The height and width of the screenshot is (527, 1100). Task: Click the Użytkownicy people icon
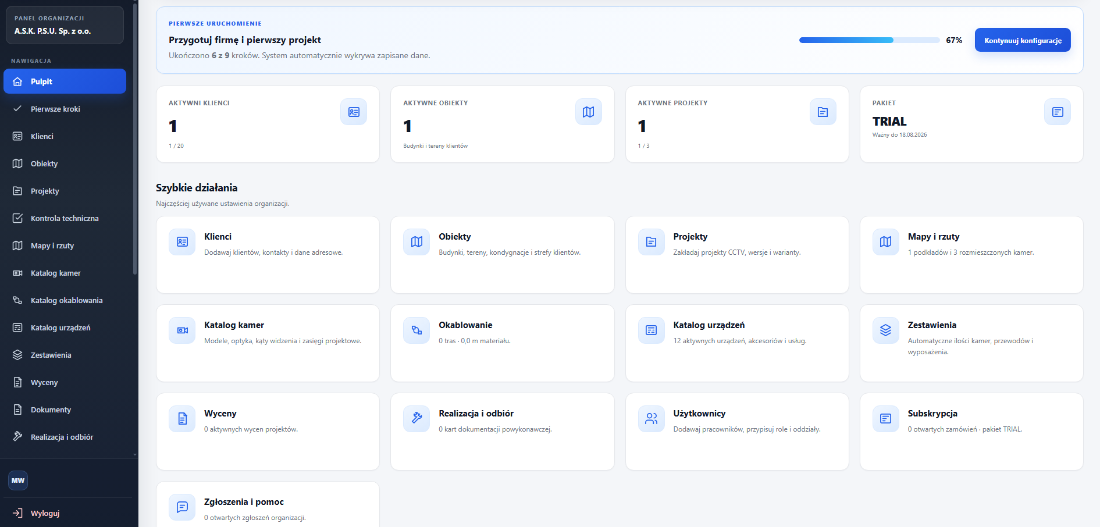coord(652,419)
